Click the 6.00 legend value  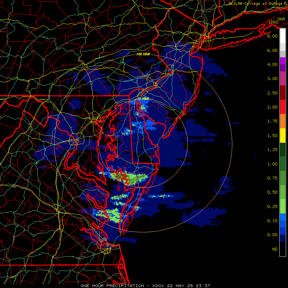(x=272, y=50)
